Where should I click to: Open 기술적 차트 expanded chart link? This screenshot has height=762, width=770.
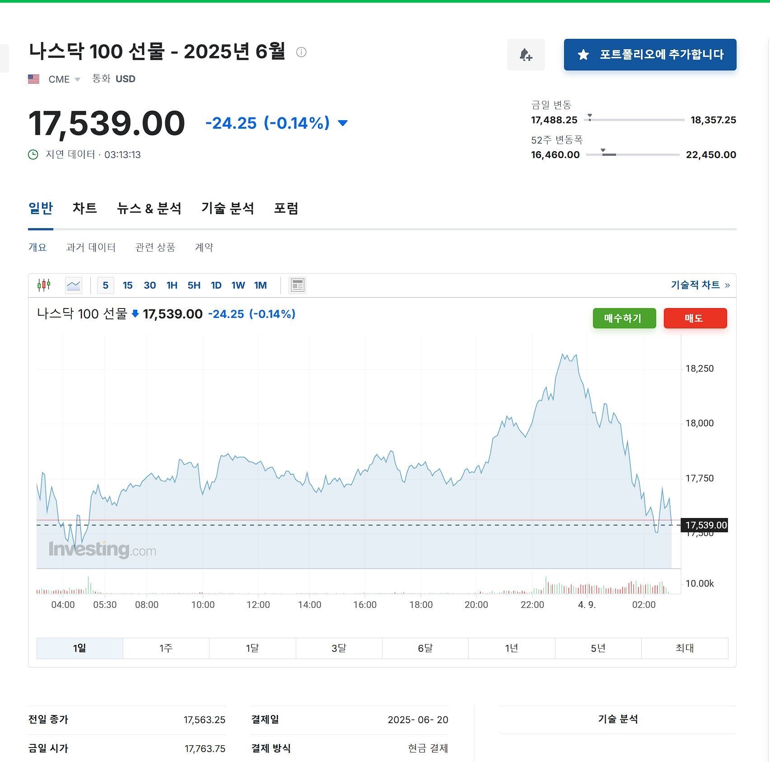click(x=700, y=285)
